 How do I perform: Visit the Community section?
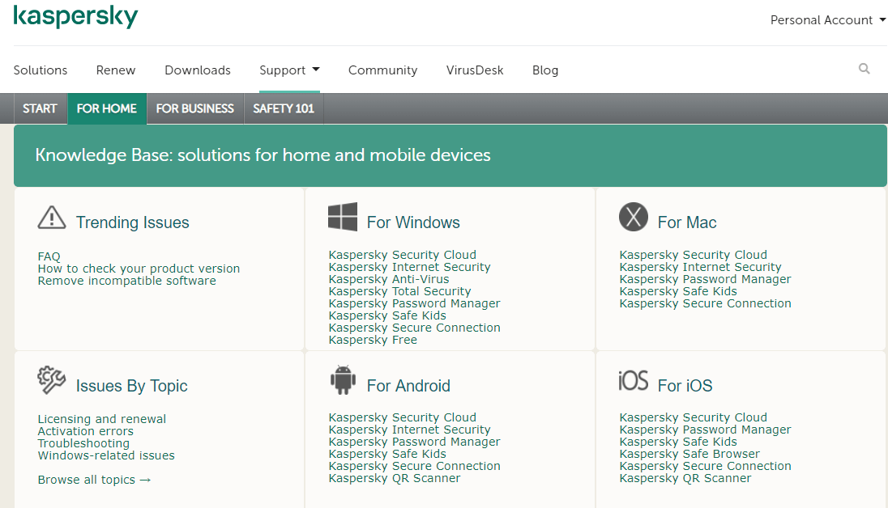[x=383, y=70]
